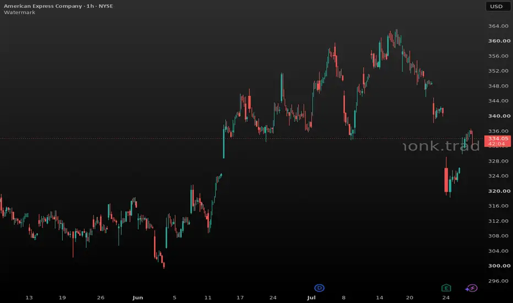The width and height of the screenshot is (513, 303).
Task: Click the blue dividend D marker
Action: coord(319,288)
